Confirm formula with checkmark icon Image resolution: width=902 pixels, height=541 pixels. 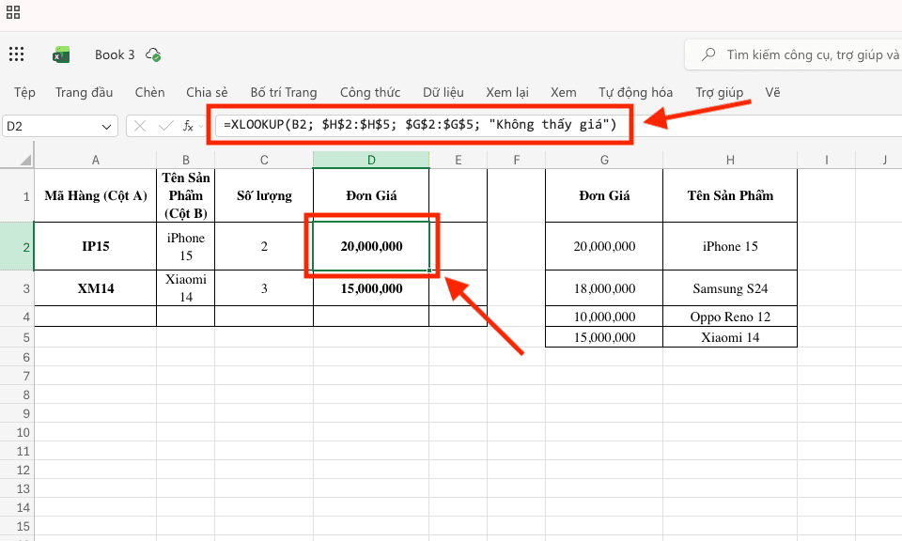click(x=165, y=126)
